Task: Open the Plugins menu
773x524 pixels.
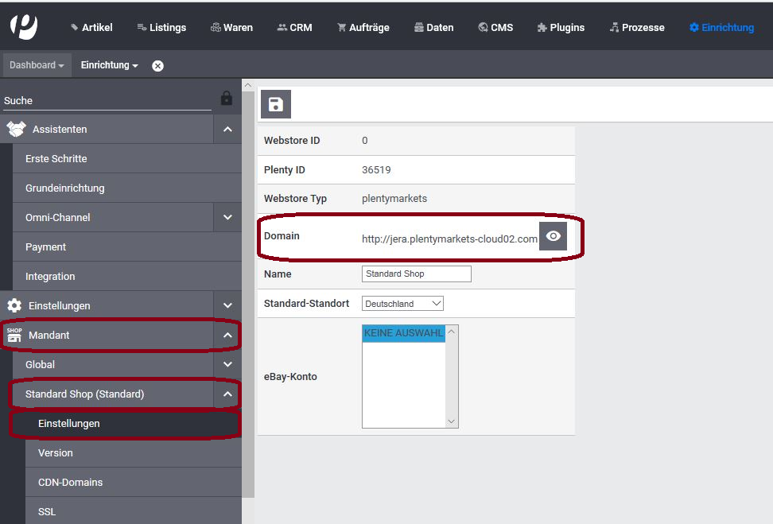Action: 561,27
